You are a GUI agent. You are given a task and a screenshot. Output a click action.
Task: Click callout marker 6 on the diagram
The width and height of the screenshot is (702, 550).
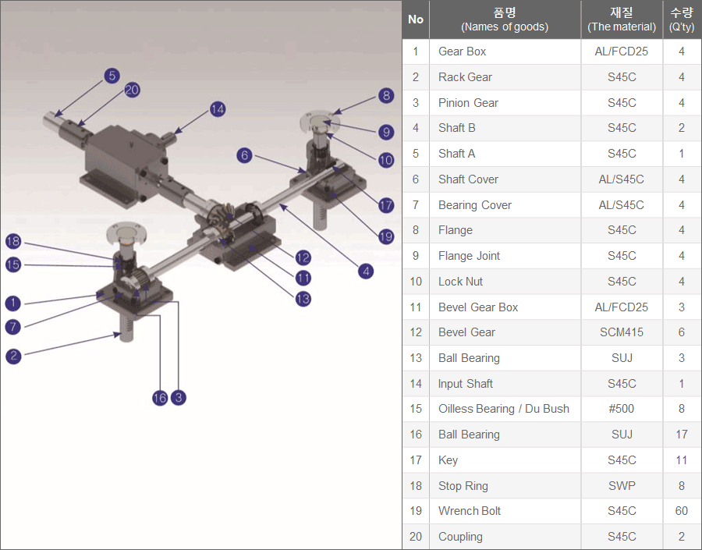pos(245,155)
